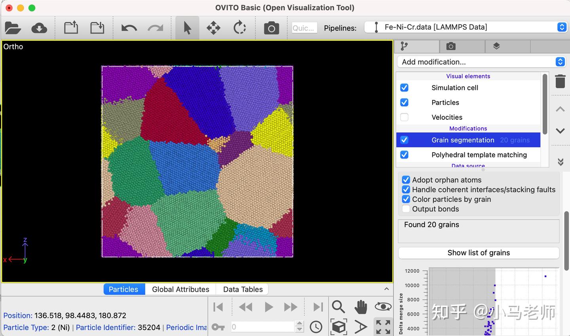Viewport: 570px width, 336px height.
Task: Open the Pipelines selector dropdown
Action: click(465, 27)
